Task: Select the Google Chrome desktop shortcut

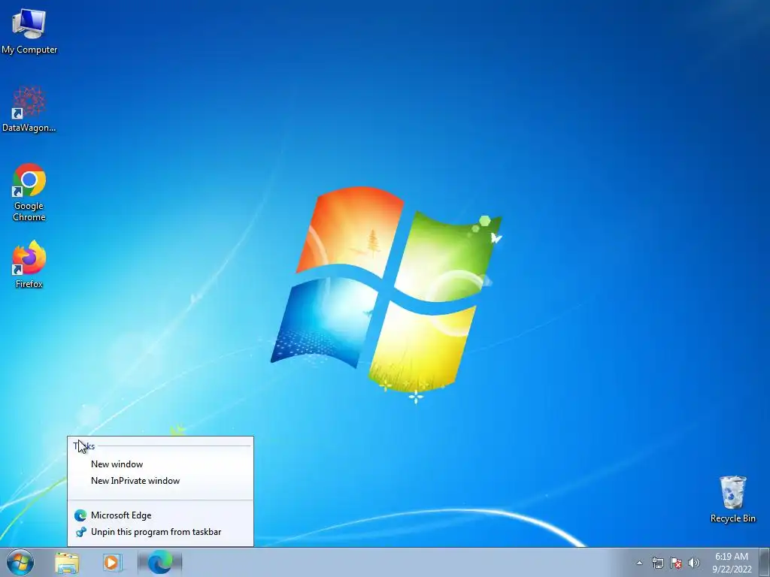Action: [x=29, y=192]
